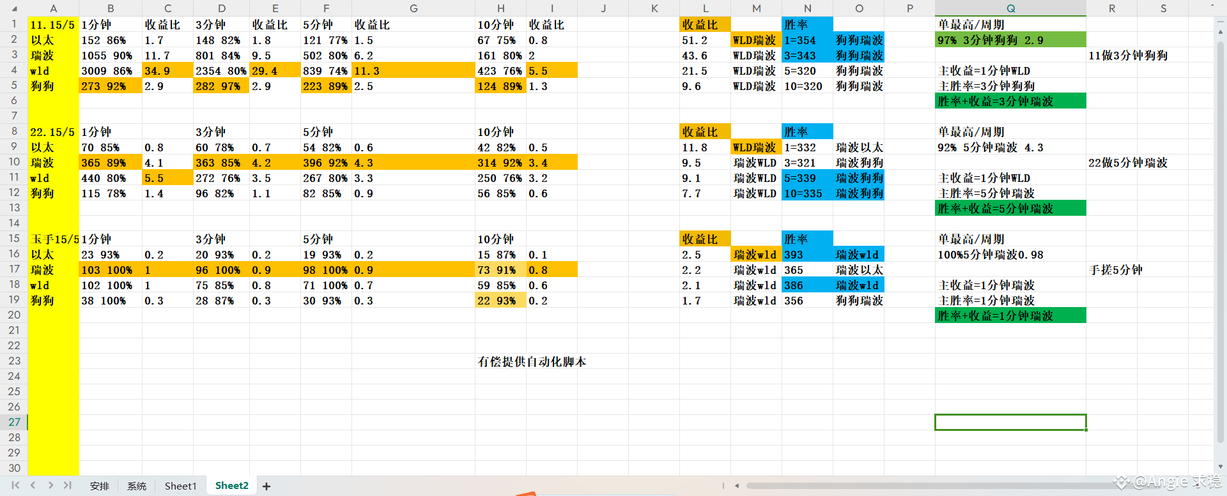Screen dimensions: 1227x496
Task: Click the cell with 103 100%
Action: [111, 269]
